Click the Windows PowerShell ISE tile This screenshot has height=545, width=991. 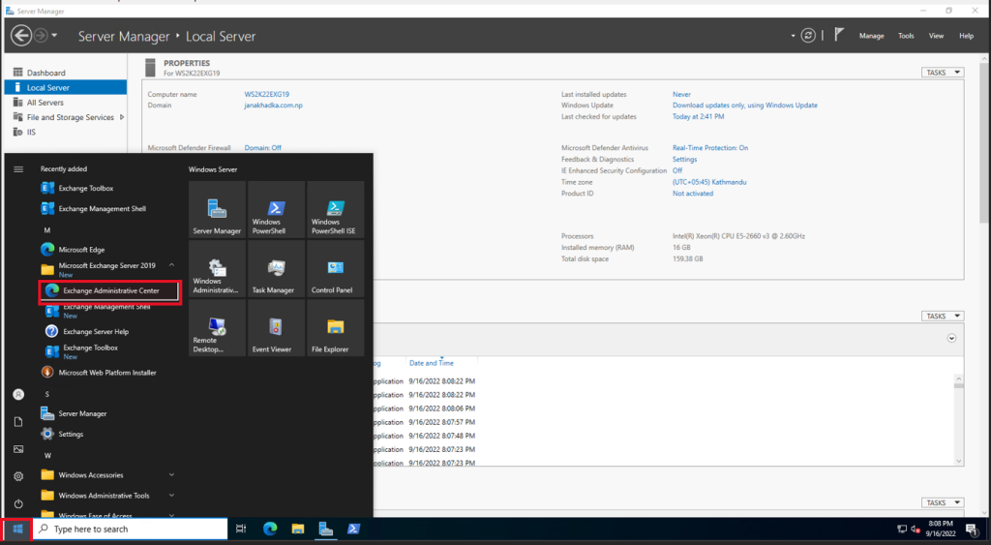click(335, 210)
